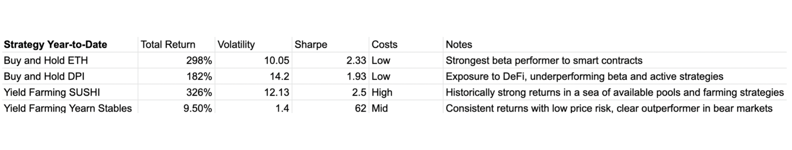Select the Volatility header cell
This screenshot has width=792, height=150.
point(253,44)
